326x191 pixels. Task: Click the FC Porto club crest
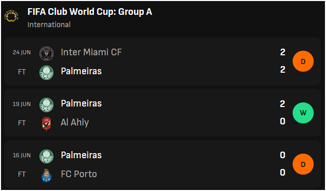(x=46, y=176)
